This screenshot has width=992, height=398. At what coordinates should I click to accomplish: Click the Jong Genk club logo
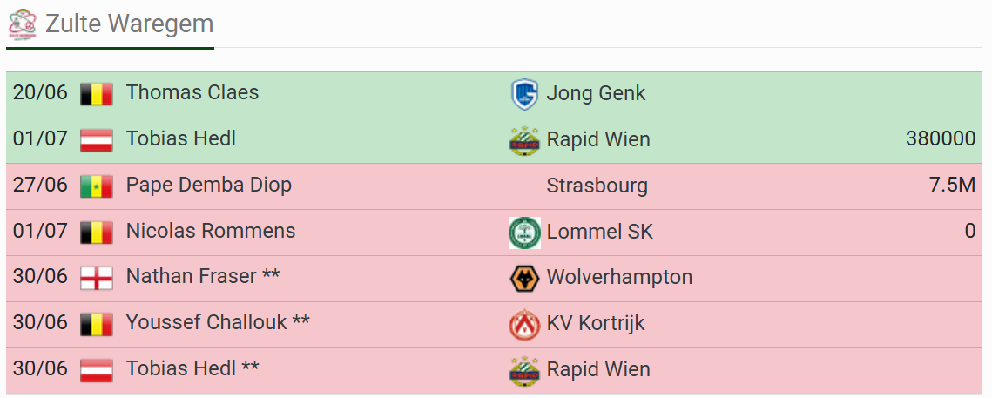click(524, 94)
